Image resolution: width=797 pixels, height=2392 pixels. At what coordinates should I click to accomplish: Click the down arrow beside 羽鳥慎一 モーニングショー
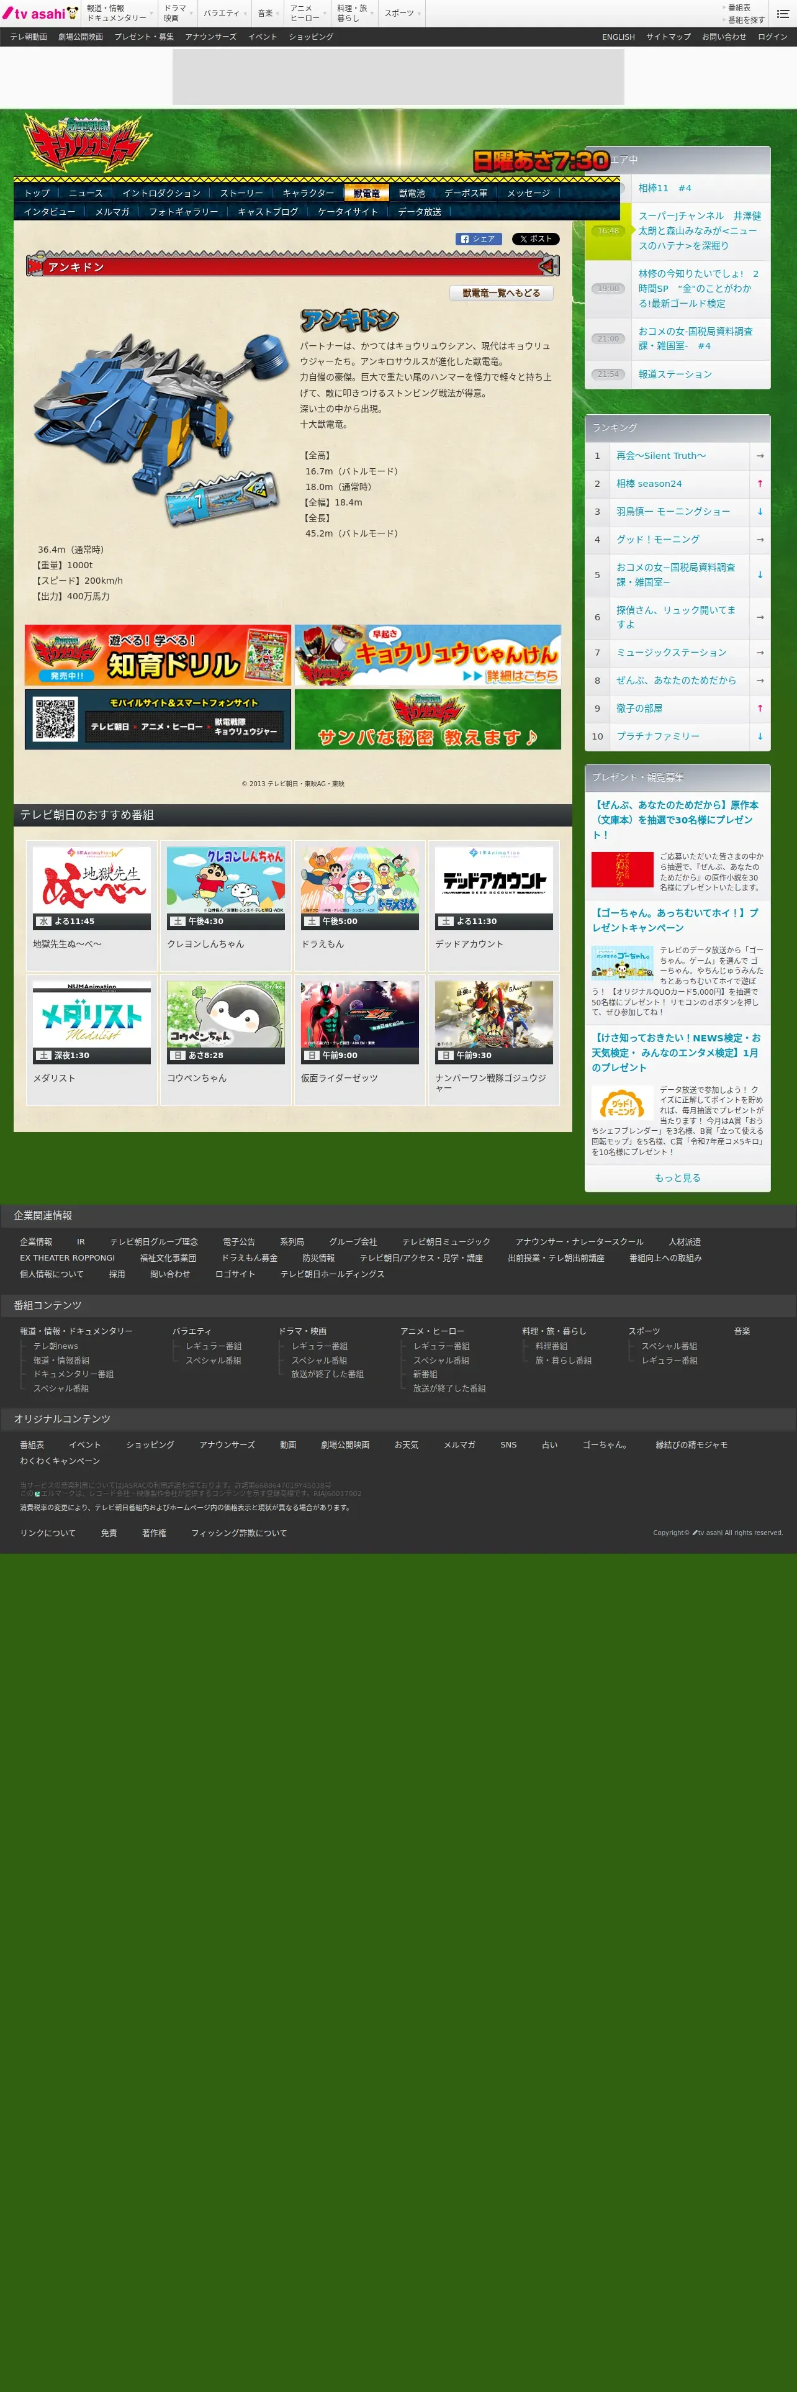point(760,512)
